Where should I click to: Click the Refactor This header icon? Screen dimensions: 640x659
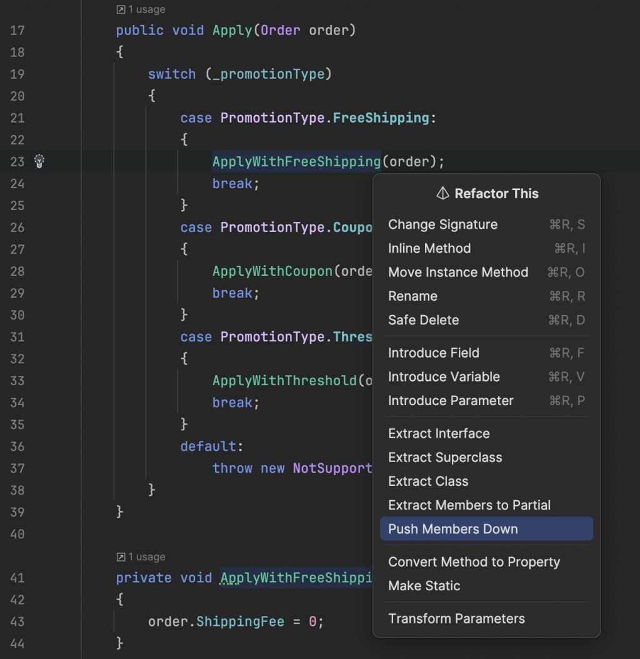[442, 194]
